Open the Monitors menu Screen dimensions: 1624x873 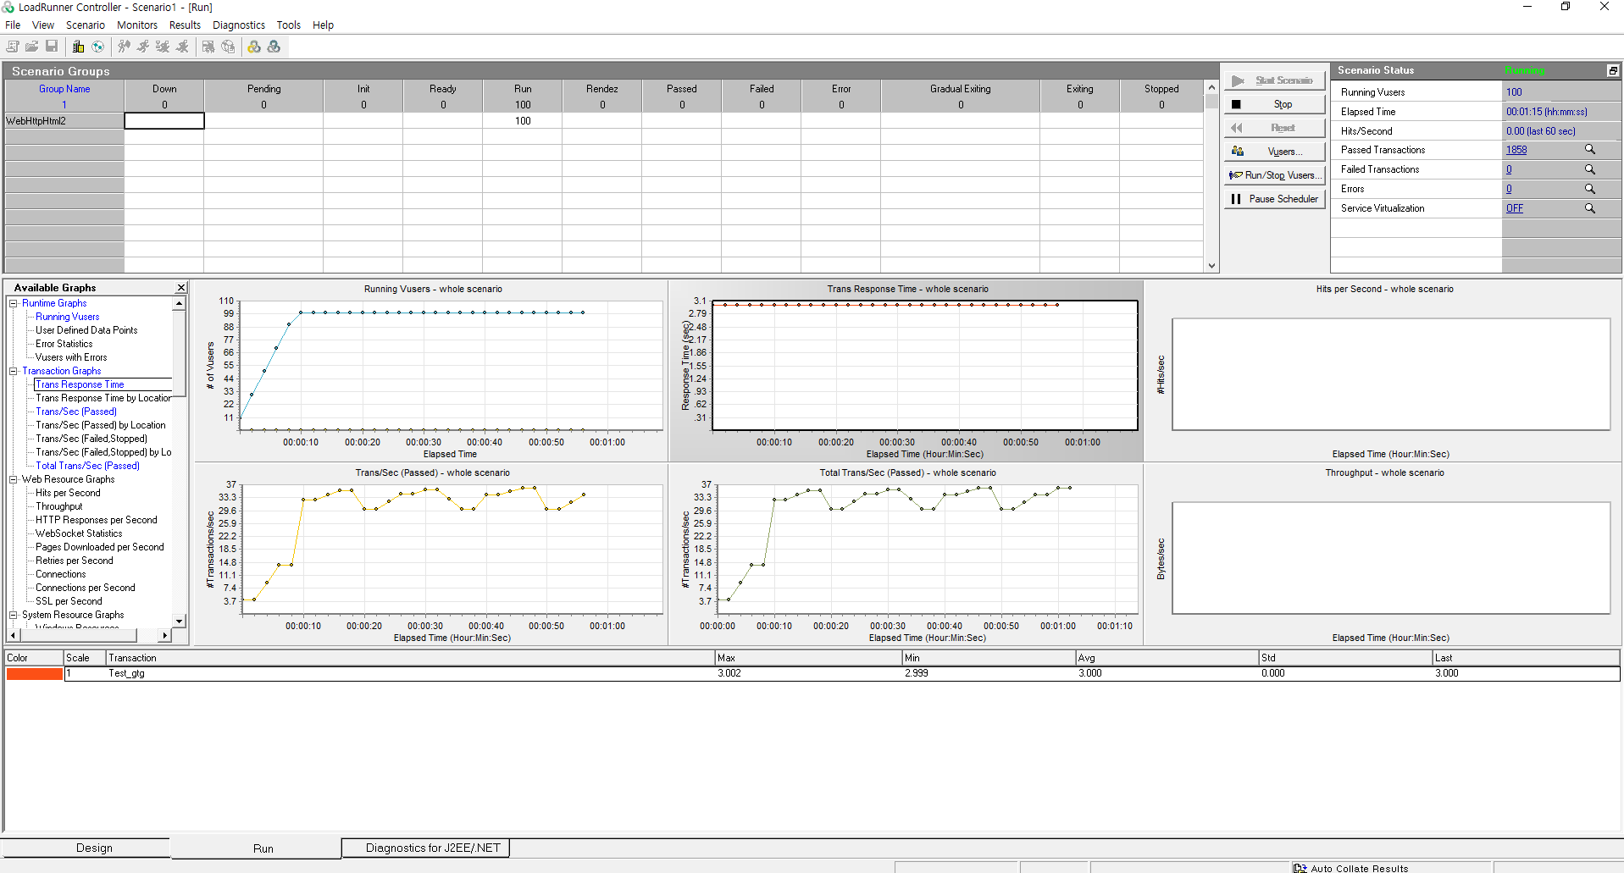click(137, 25)
